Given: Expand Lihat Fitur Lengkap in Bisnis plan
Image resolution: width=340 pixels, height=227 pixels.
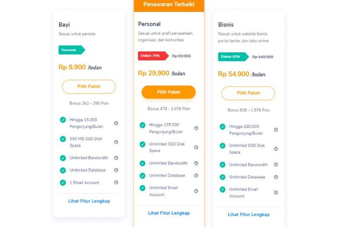Looking at the screenshot, I should click(248, 214).
